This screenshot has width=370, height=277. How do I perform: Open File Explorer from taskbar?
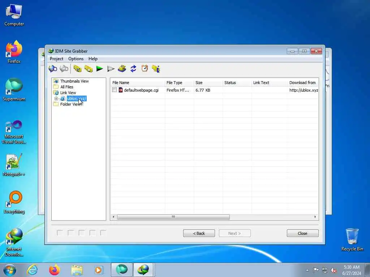point(77,270)
